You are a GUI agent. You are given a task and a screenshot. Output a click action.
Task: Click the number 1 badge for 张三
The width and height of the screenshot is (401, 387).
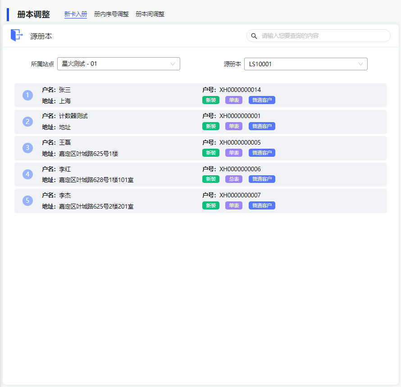coord(27,95)
